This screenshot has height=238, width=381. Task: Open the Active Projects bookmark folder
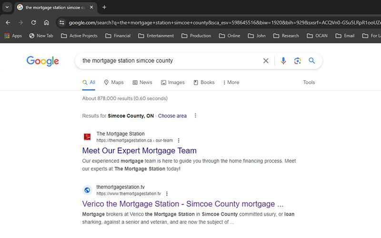pyautogui.click(x=79, y=36)
